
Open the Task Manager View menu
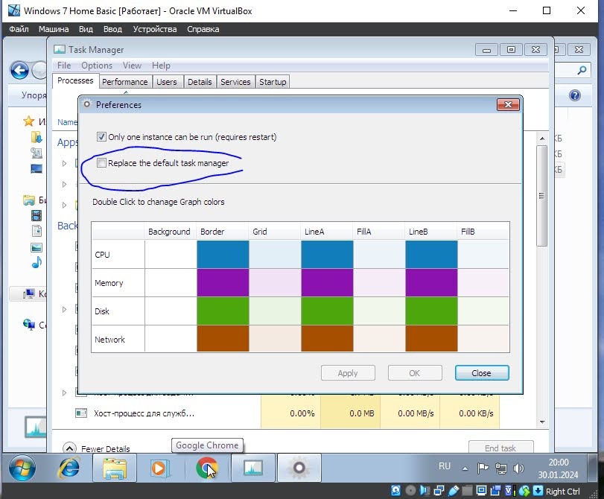click(x=132, y=66)
